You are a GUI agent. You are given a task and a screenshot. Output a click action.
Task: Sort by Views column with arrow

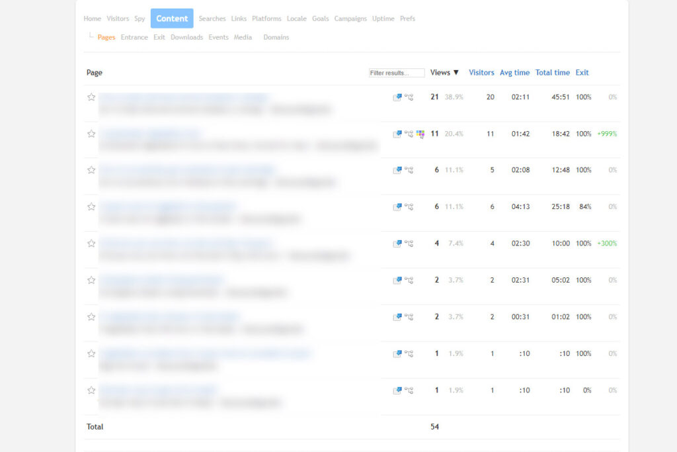click(x=444, y=73)
